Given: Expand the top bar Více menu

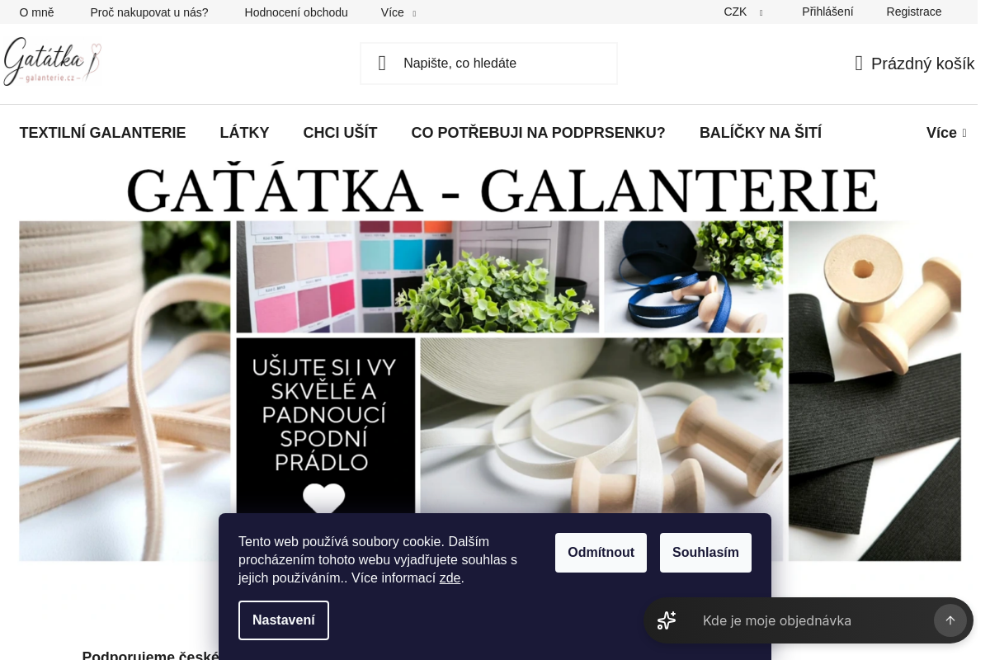Looking at the screenshot, I should (x=398, y=12).
